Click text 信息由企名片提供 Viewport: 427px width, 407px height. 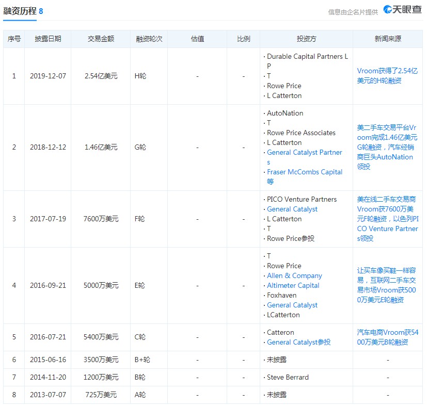[353, 12]
